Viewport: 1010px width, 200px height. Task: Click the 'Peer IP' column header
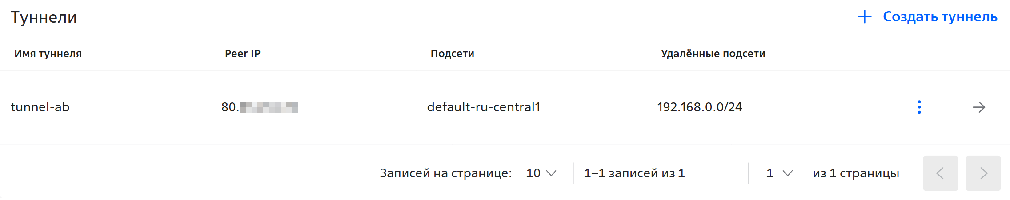click(x=242, y=54)
